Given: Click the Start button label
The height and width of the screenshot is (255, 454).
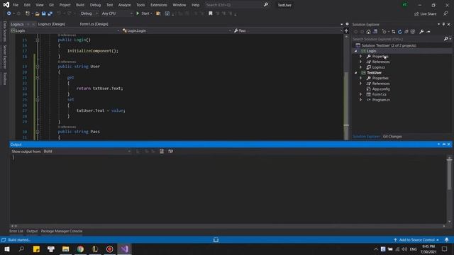Looking at the screenshot, I should (x=145, y=13).
